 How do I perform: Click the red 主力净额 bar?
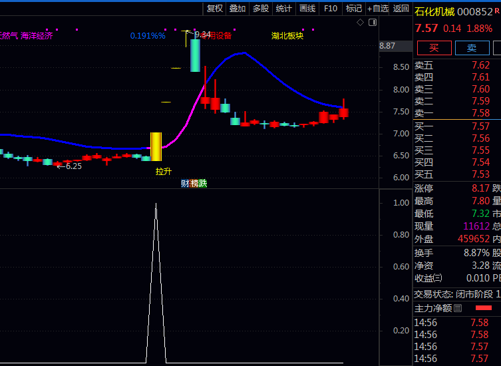click(484, 308)
